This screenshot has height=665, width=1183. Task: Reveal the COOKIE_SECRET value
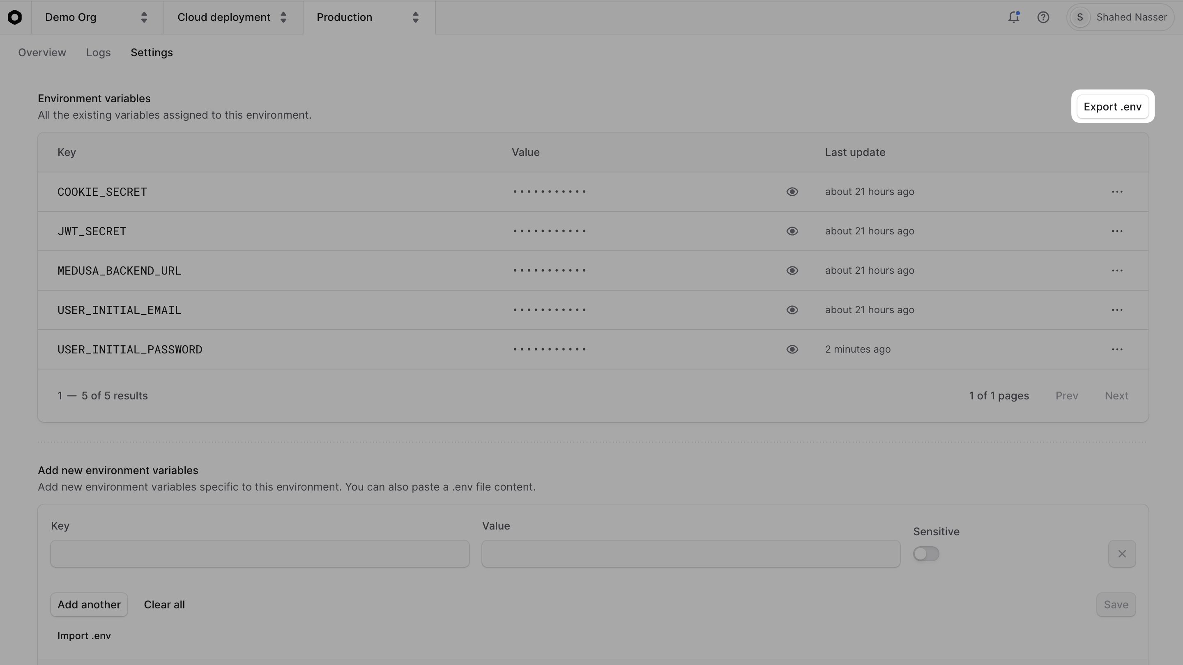793,191
